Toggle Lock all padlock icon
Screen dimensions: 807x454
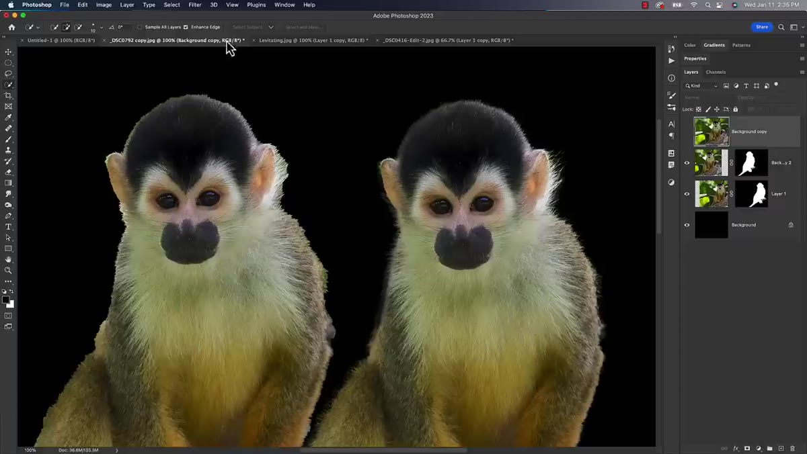coord(735,109)
